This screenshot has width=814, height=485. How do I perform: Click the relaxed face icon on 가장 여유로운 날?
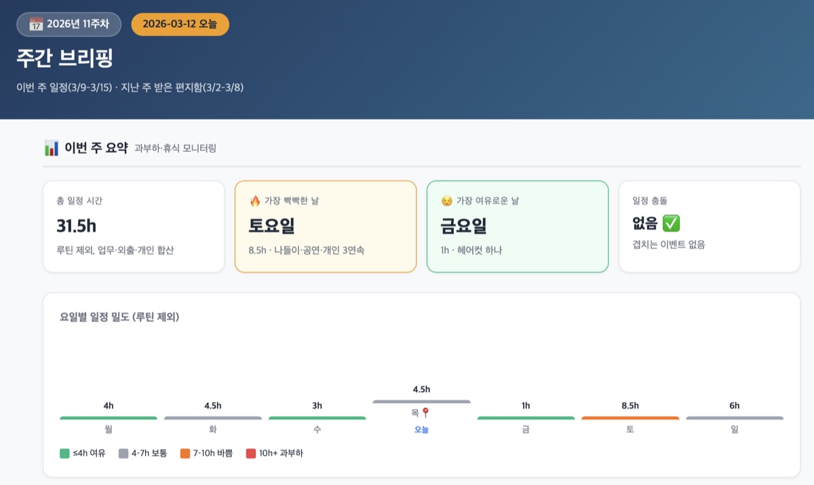click(446, 201)
